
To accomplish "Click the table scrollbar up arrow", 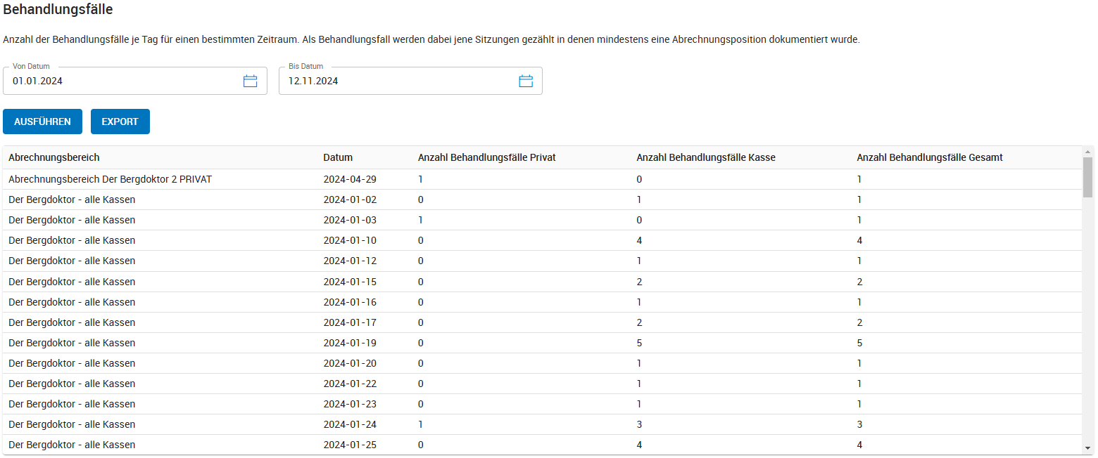I will (1088, 152).
